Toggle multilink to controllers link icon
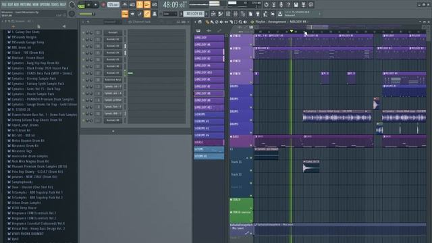Image resolution: width=432 pixels, height=243 pixels. [x=147, y=13]
